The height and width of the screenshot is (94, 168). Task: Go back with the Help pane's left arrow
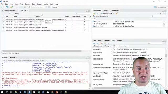[x=94, y=43]
